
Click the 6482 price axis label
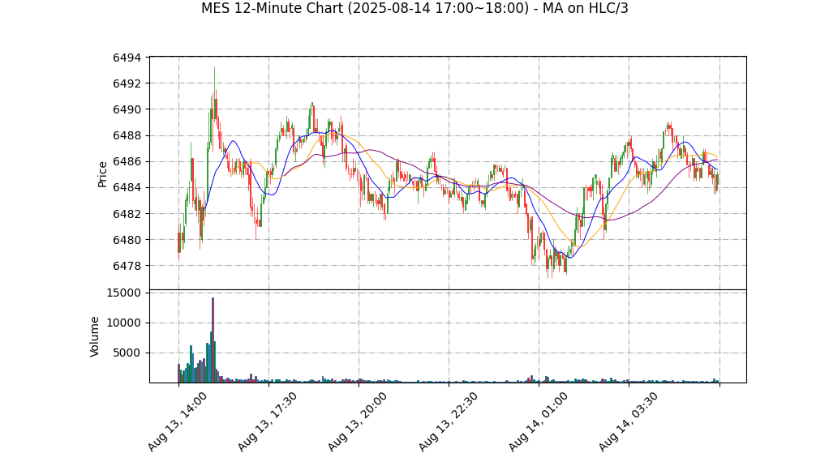[127, 214]
